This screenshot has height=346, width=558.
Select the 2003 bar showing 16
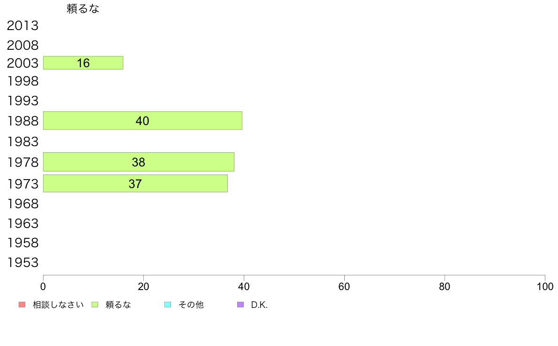[x=83, y=63]
